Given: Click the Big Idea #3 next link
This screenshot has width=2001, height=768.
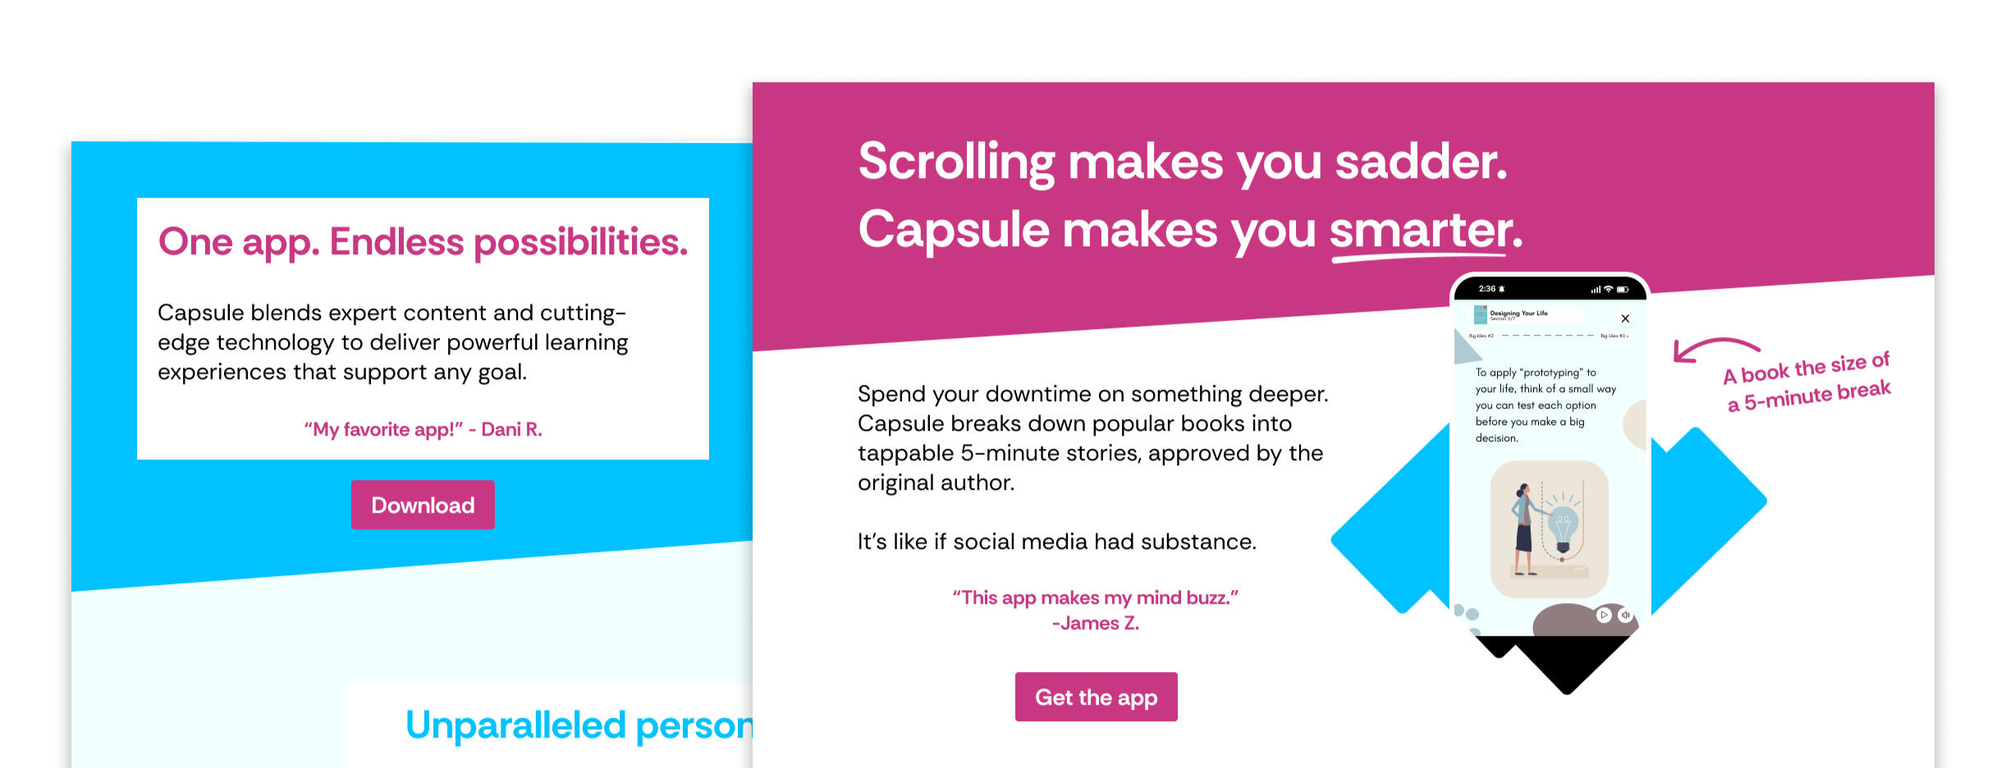Looking at the screenshot, I should [x=1614, y=336].
